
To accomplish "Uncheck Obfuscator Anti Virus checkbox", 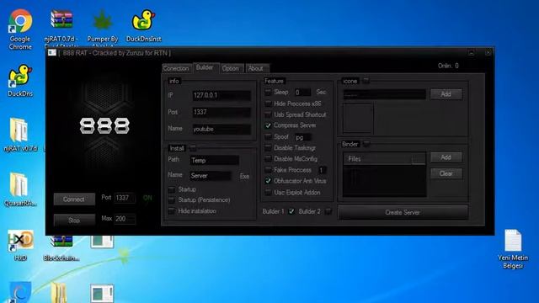I will point(268,181).
